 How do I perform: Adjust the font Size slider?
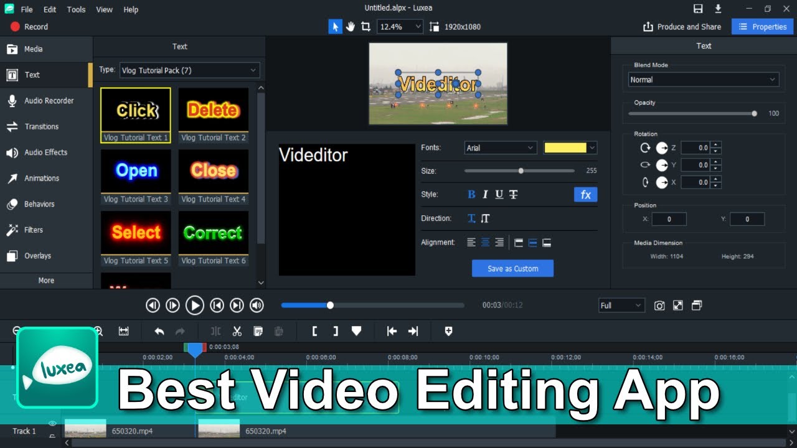click(x=519, y=170)
